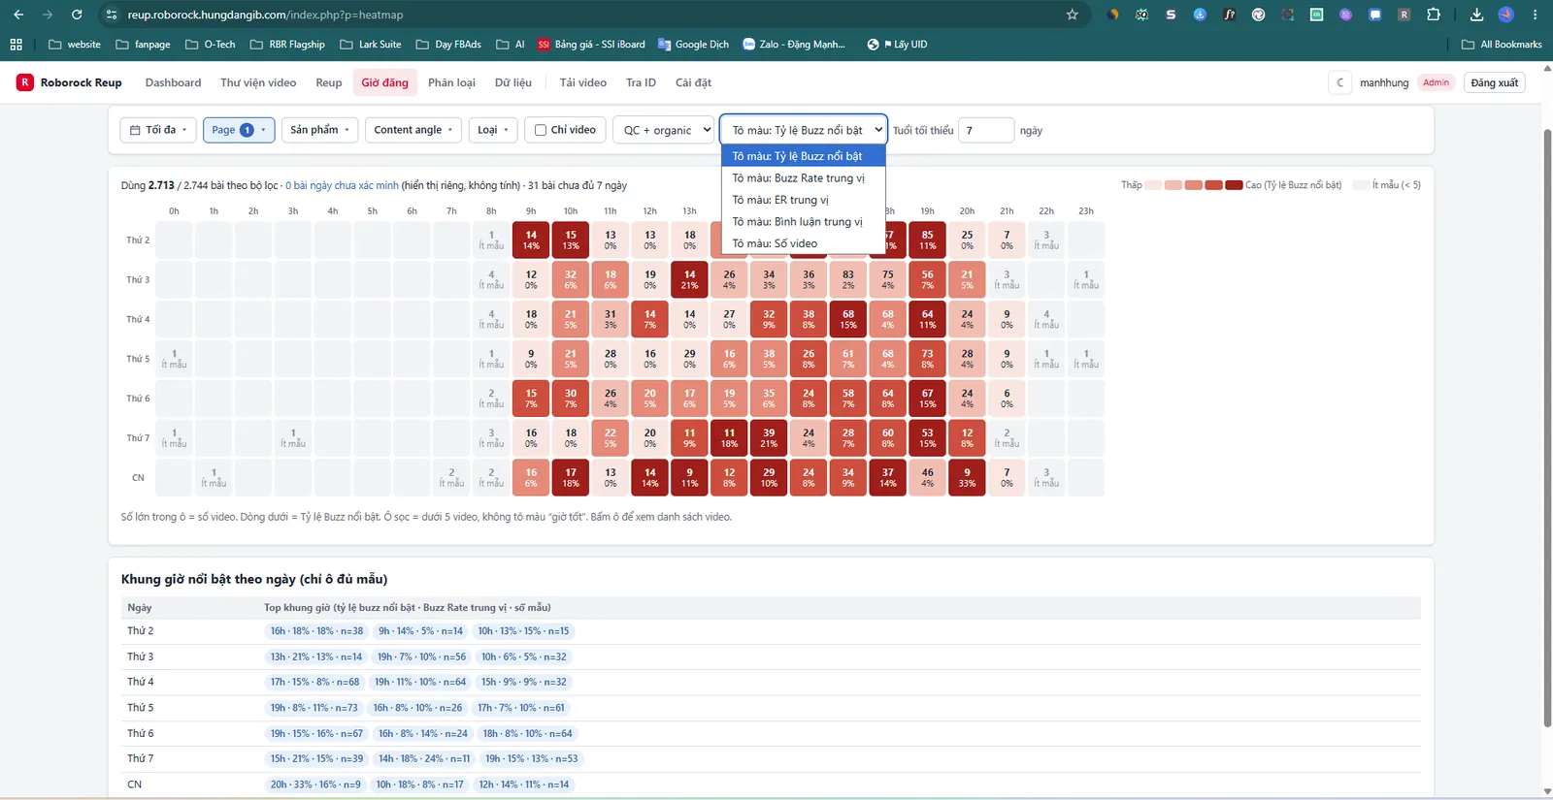Open the Tra ID tab
Image resolution: width=1553 pixels, height=800 pixels.
[x=641, y=82]
